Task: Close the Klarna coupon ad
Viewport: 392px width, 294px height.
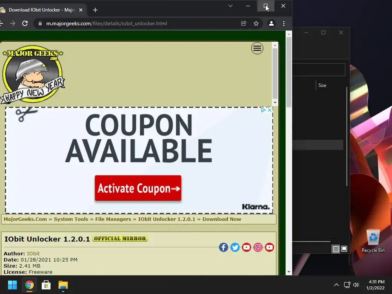Action: click(269, 110)
